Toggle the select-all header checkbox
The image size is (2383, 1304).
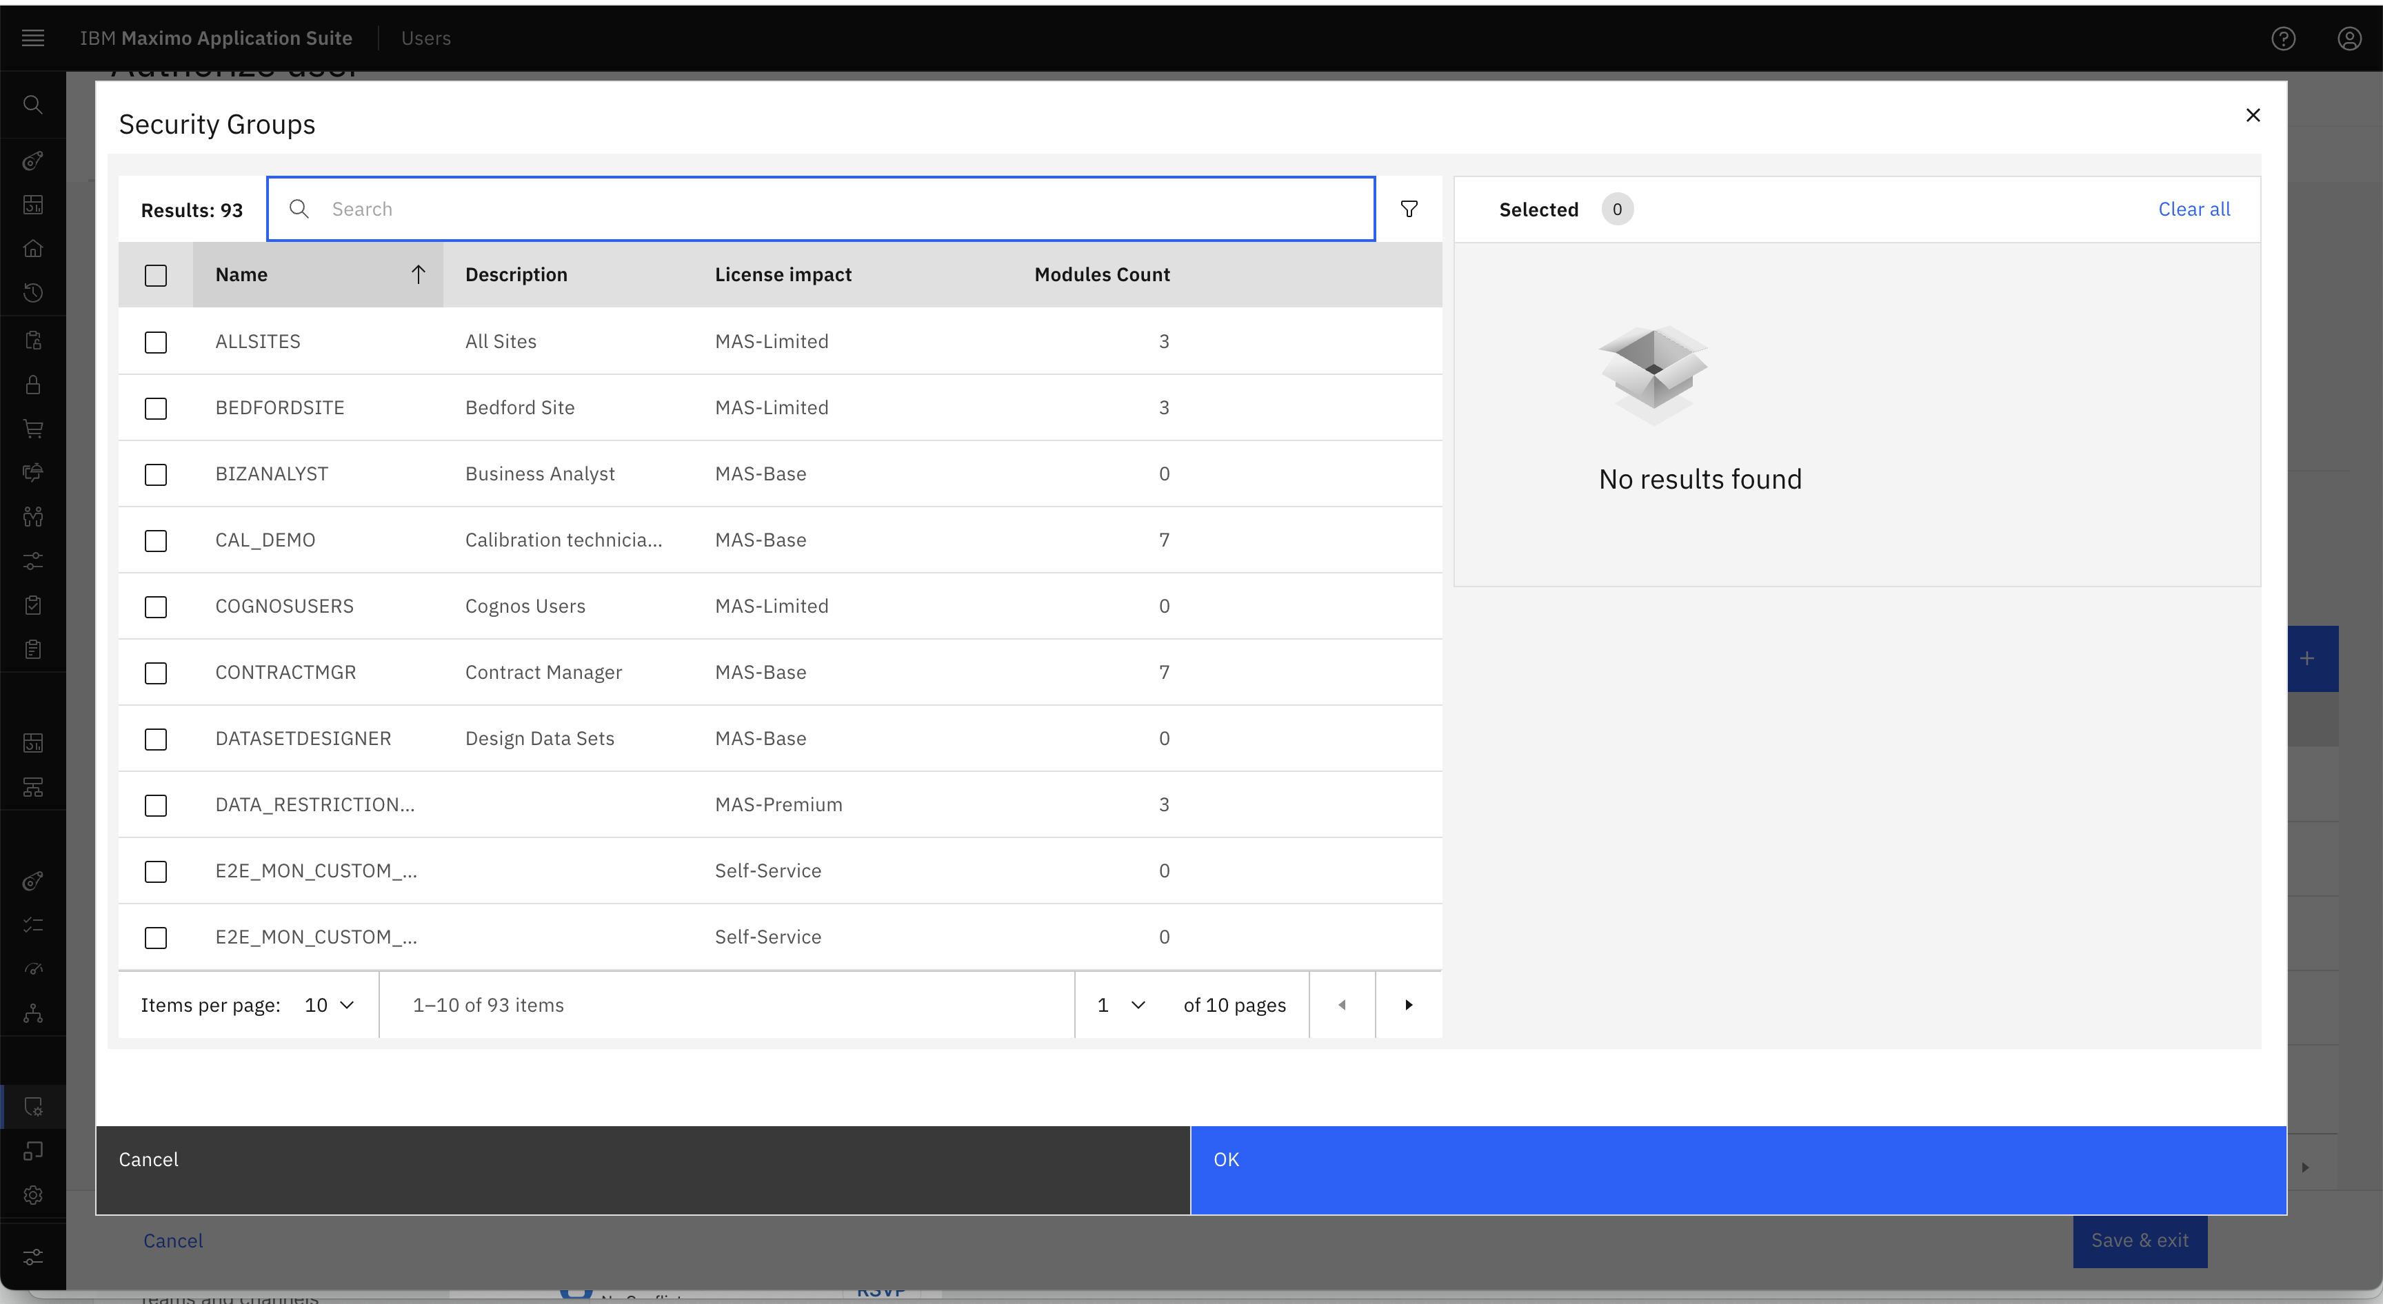click(155, 276)
